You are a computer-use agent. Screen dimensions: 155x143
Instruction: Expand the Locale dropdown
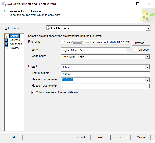127,50
